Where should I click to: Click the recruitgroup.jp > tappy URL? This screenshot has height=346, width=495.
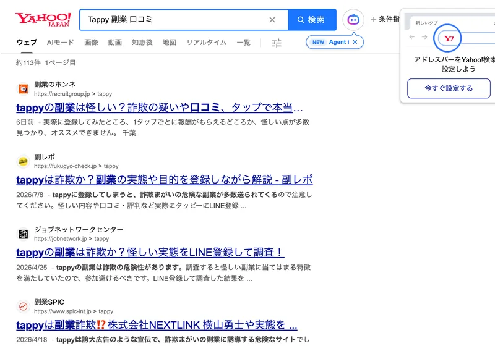point(73,94)
